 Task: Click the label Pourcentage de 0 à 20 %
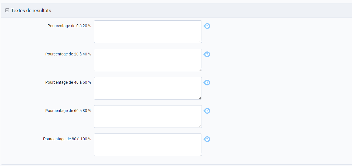point(69,26)
